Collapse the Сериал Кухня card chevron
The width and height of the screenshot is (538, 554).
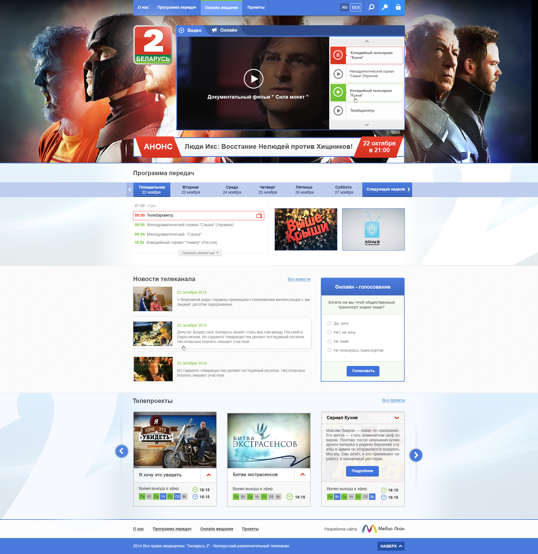coord(397,418)
